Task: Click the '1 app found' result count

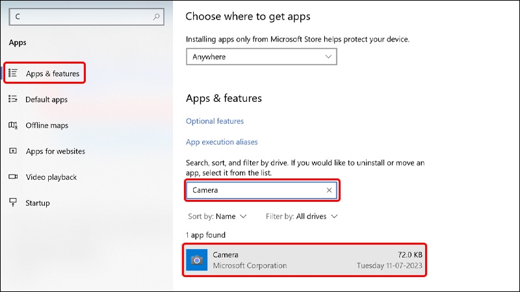Action: [205, 235]
